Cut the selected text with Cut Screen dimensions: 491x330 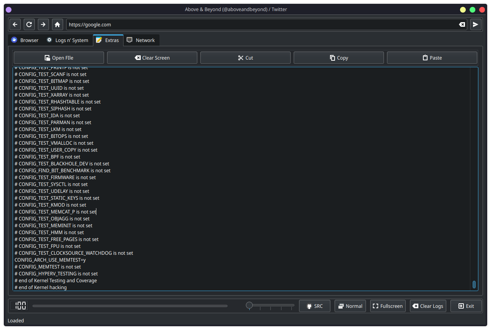point(245,58)
